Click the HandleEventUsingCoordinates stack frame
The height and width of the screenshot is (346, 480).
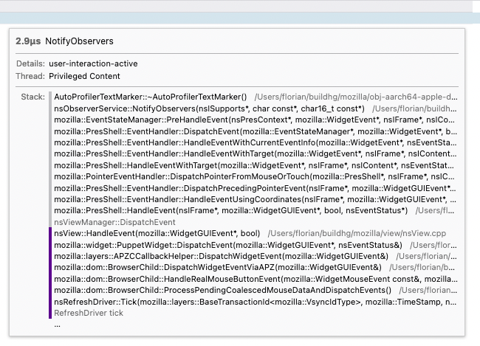pyautogui.click(x=256, y=199)
